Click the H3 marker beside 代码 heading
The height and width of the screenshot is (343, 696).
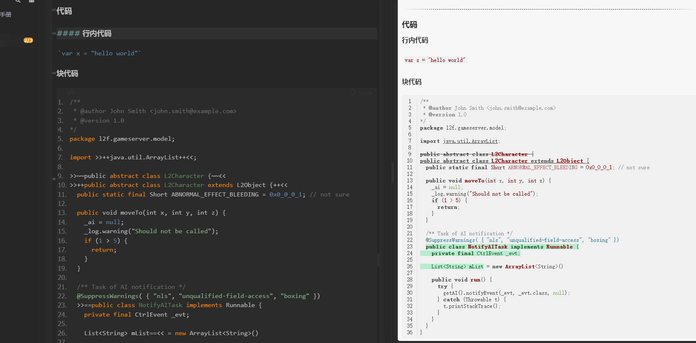[x=54, y=10]
